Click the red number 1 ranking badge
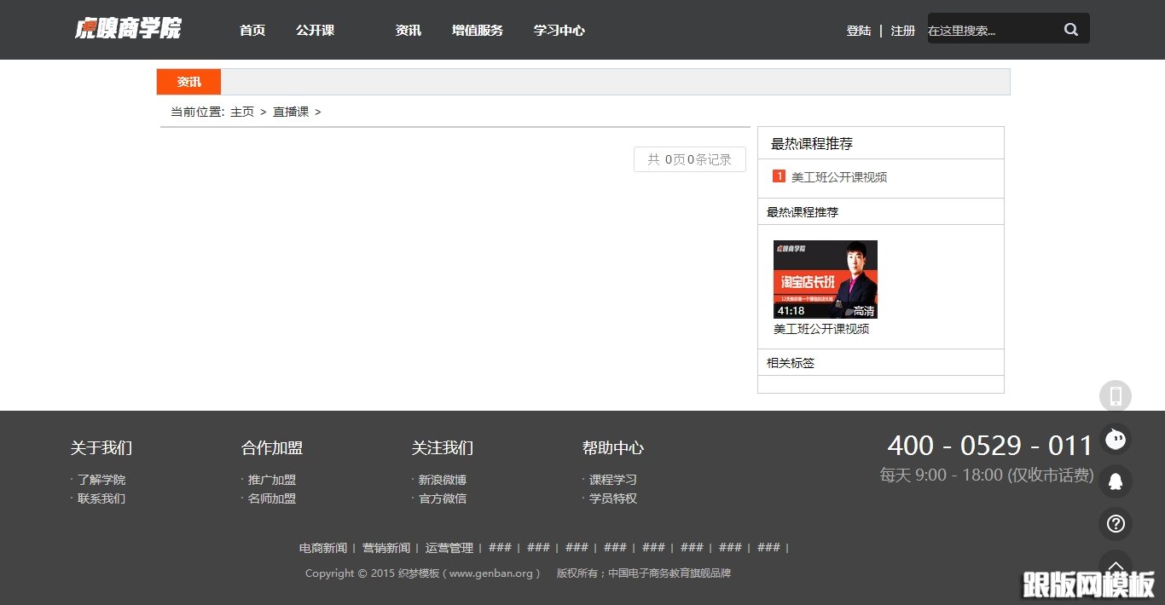 click(x=778, y=176)
